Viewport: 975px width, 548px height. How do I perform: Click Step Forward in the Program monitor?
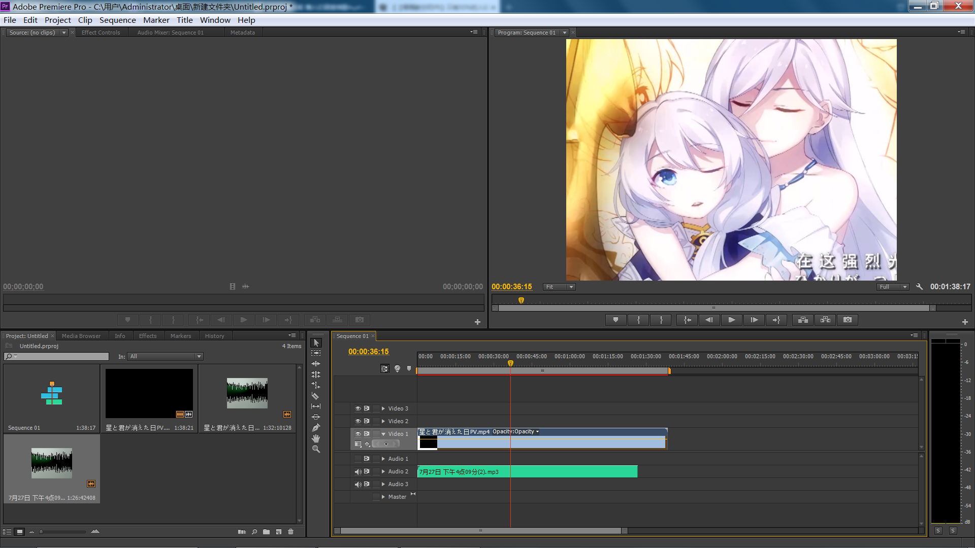[x=754, y=320]
